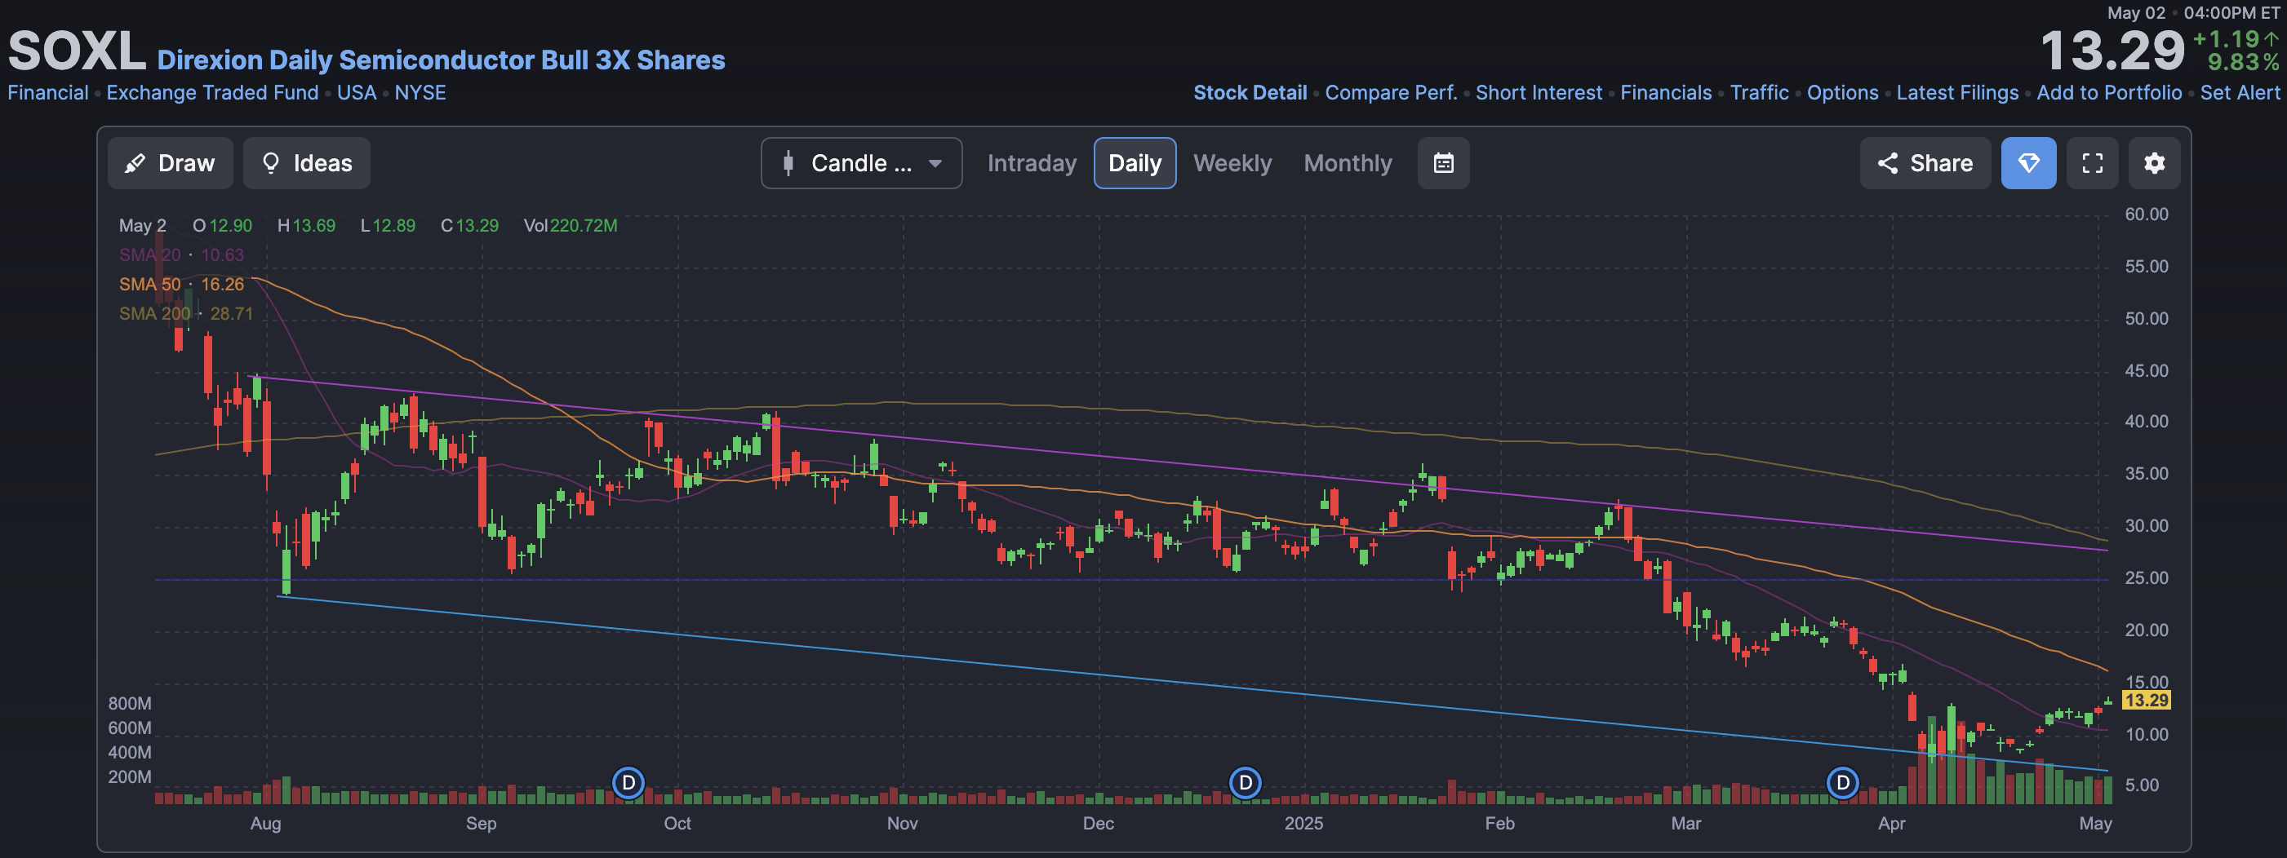Click the blue diamond premium icon

(x=2028, y=163)
